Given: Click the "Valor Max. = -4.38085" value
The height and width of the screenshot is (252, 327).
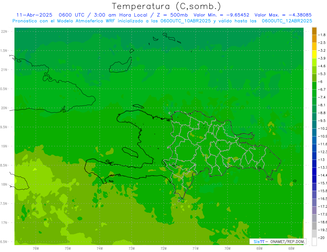Looking at the screenshot, I should [x=283, y=15].
